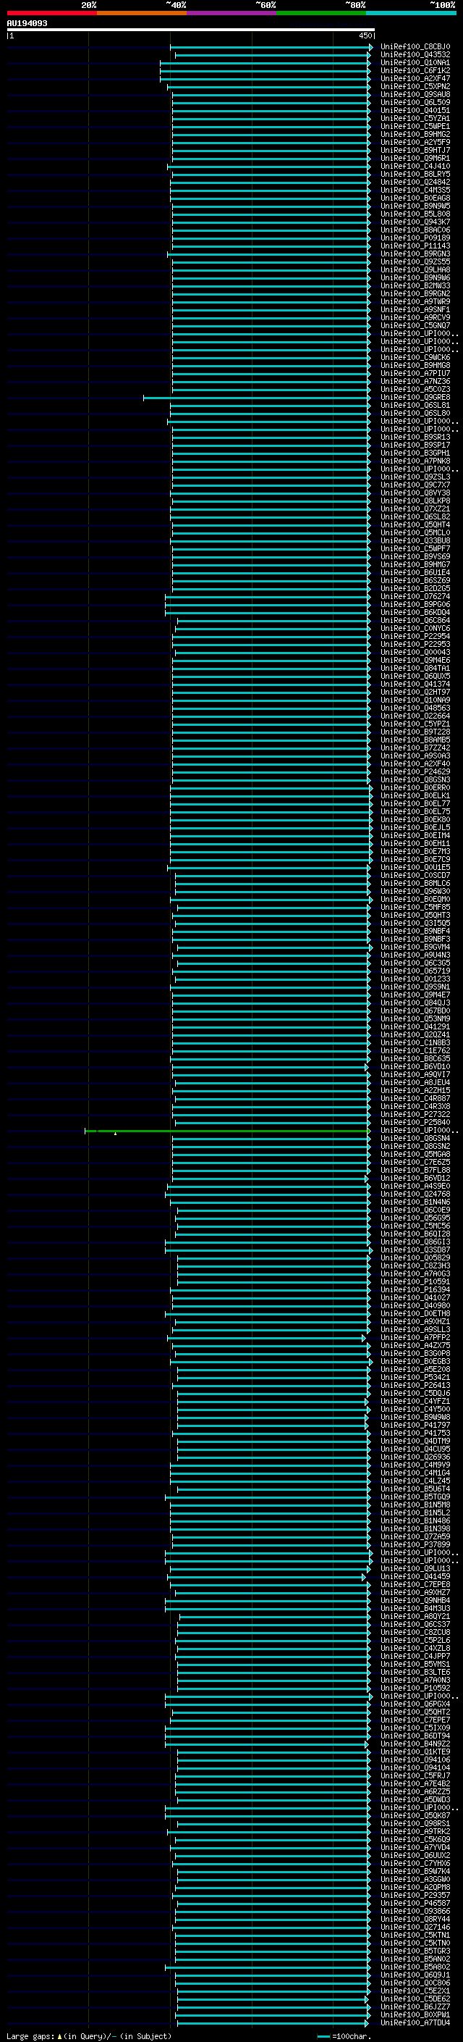The width and height of the screenshot is (463, 2042).
Task: Click hit label UniRef100_P53421
Action: point(415,1378)
